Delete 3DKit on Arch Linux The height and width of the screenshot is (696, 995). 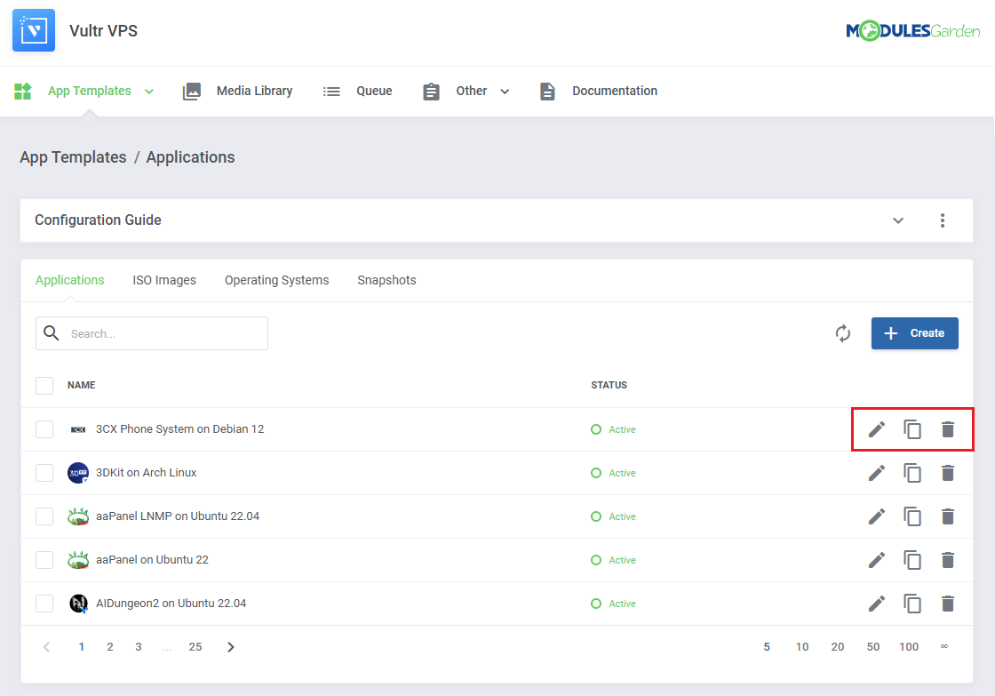coord(947,473)
